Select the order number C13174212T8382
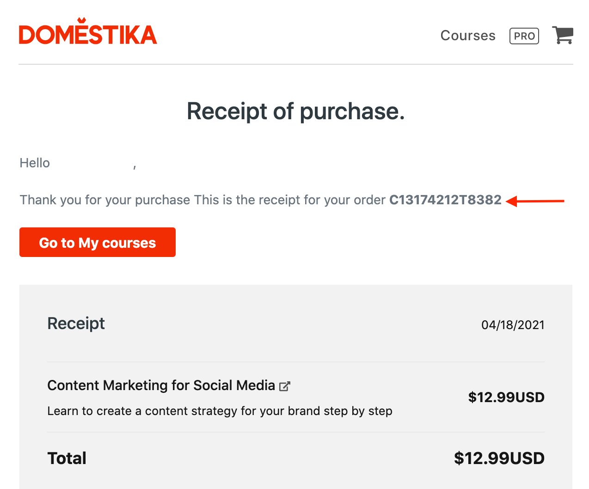Screen dimensions: 589x489 [445, 200]
